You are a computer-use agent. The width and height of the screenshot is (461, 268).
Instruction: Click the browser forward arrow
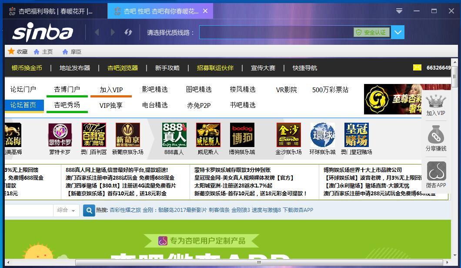[112, 32]
